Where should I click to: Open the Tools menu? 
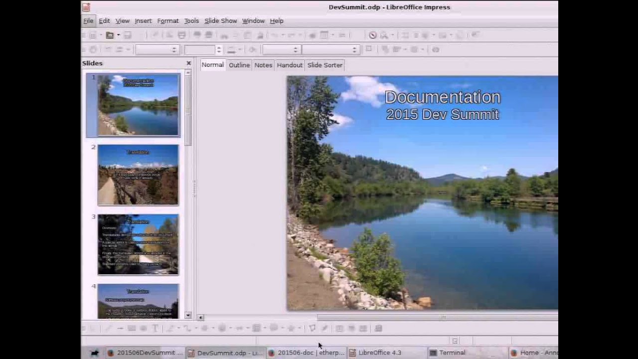point(191,21)
